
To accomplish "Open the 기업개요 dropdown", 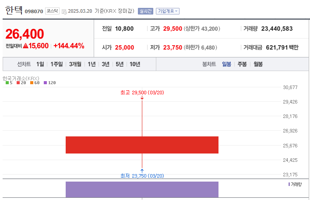I will pos(168,11).
